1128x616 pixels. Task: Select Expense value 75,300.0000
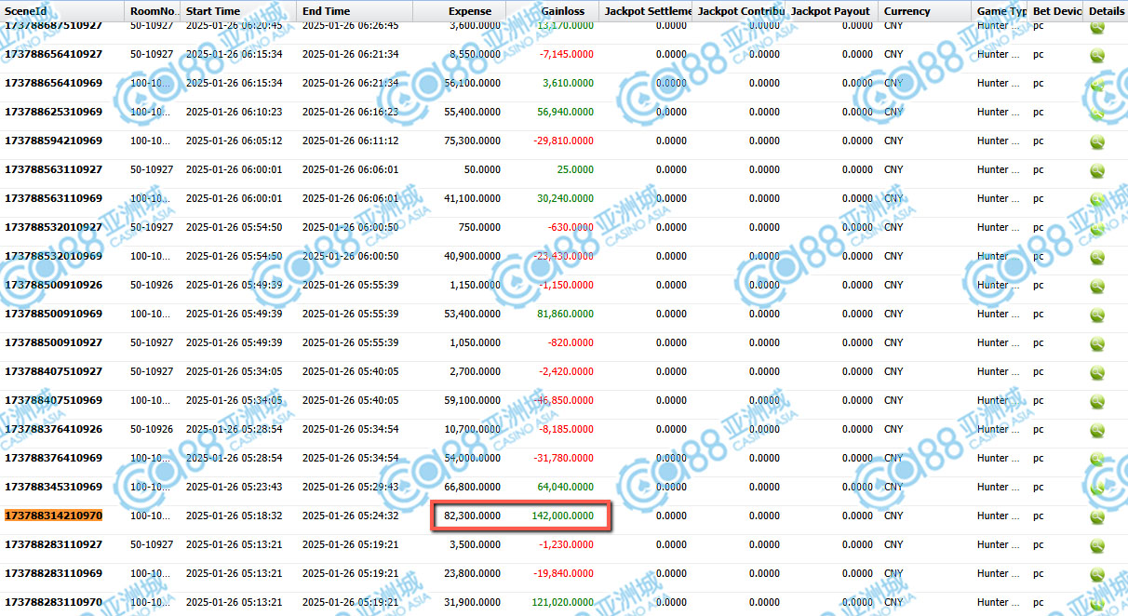point(472,141)
